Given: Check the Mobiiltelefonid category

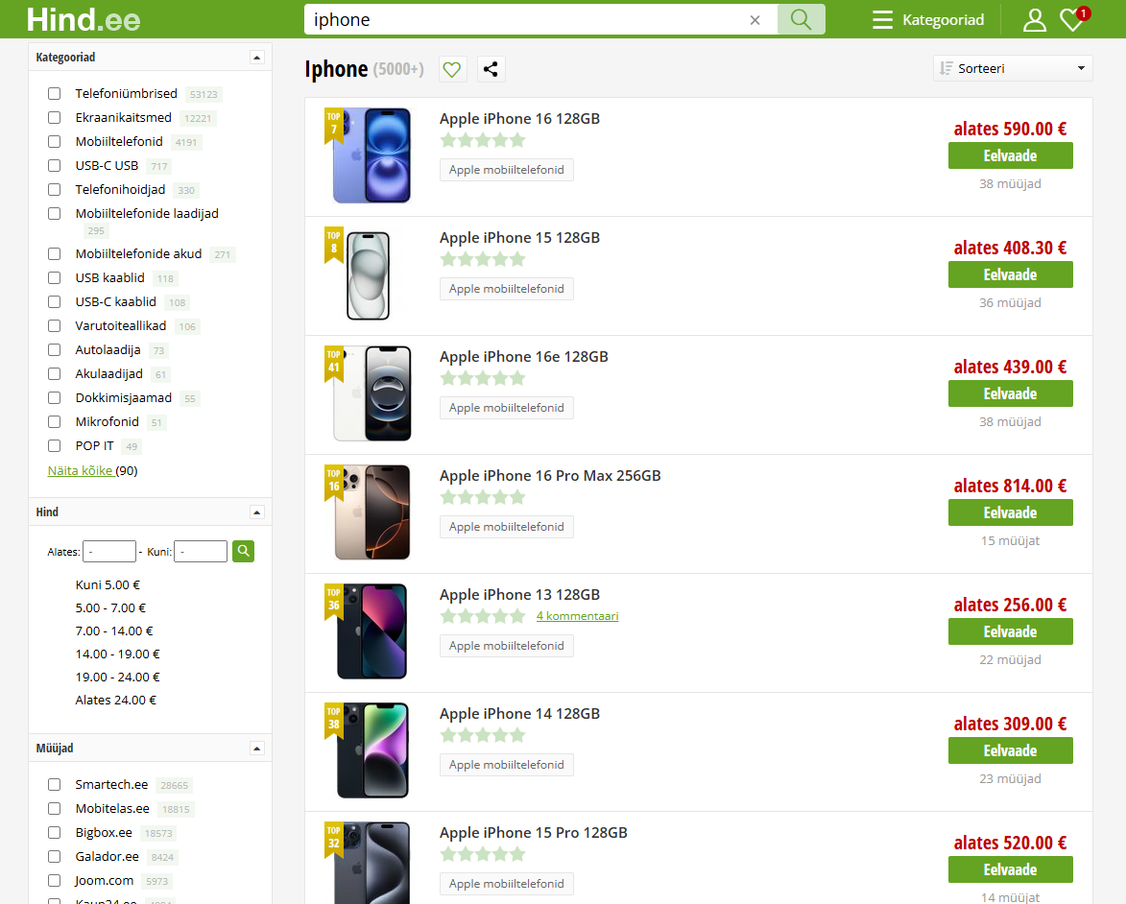Looking at the screenshot, I should pos(54,141).
